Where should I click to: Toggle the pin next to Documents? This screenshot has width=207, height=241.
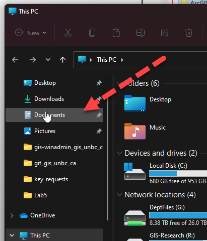99,115
